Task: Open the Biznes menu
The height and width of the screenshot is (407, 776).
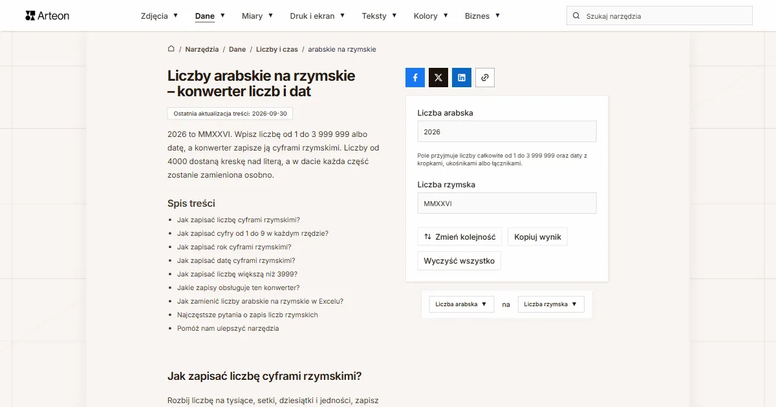Action: (x=482, y=16)
